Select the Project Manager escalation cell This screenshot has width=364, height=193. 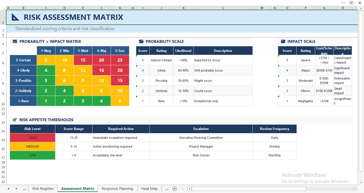(201, 146)
